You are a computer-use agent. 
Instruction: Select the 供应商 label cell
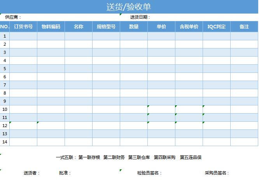coord(13,17)
